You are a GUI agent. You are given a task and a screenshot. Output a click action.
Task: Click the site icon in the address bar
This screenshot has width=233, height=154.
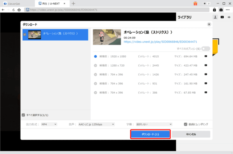[28, 10]
